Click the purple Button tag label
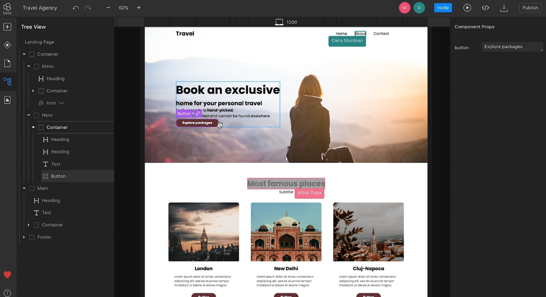546x297 pixels. tap(184, 113)
